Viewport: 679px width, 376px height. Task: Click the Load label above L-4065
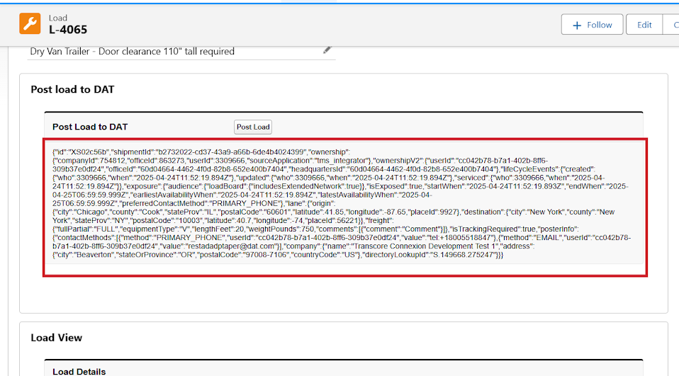57,18
